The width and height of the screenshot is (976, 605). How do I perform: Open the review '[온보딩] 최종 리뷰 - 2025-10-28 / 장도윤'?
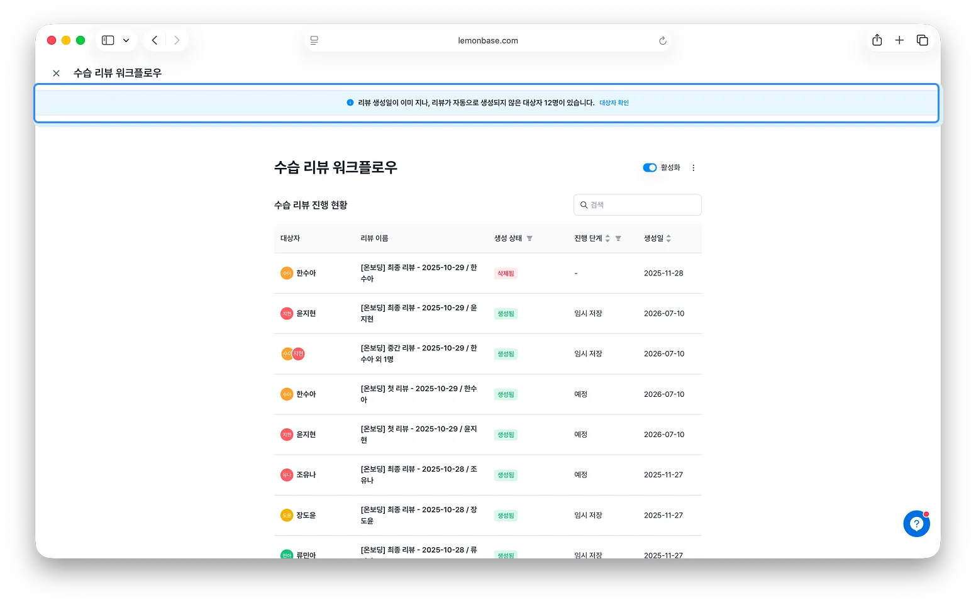419,515
